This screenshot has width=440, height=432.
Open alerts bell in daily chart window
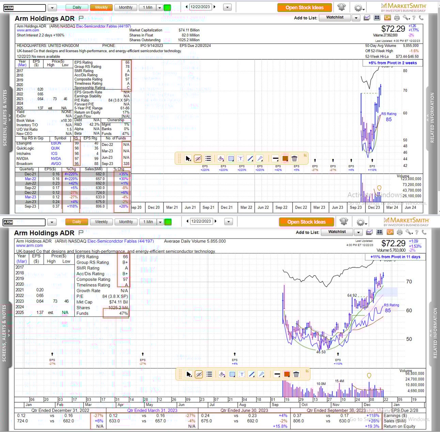point(344,221)
